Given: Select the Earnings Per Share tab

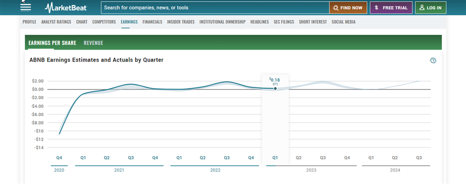Looking at the screenshot, I should click(52, 43).
